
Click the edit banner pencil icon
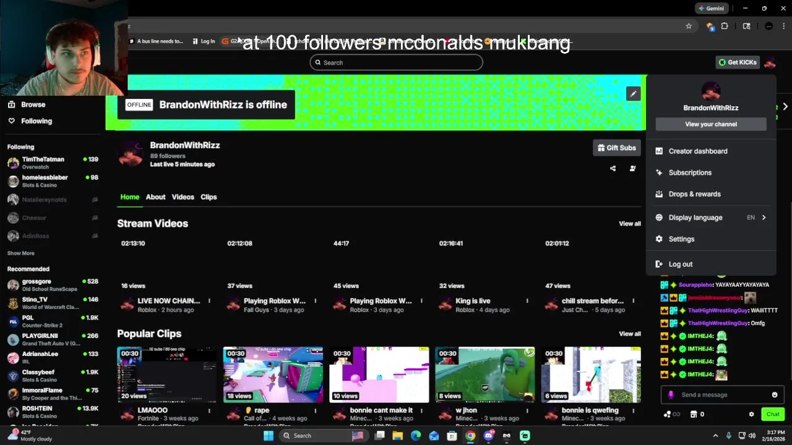(633, 94)
